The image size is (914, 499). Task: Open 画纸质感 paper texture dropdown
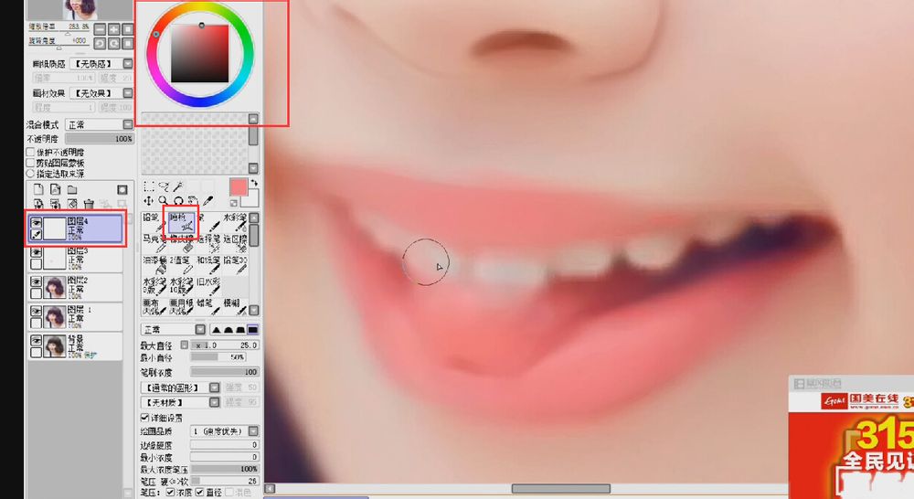point(128,63)
